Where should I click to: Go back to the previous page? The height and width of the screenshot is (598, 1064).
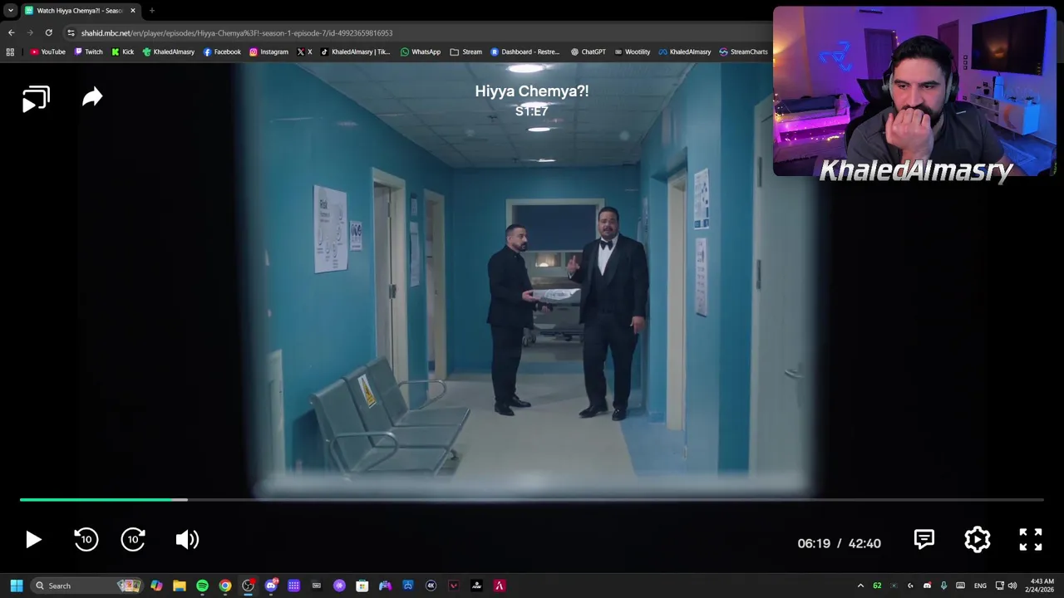tap(11, 32)
